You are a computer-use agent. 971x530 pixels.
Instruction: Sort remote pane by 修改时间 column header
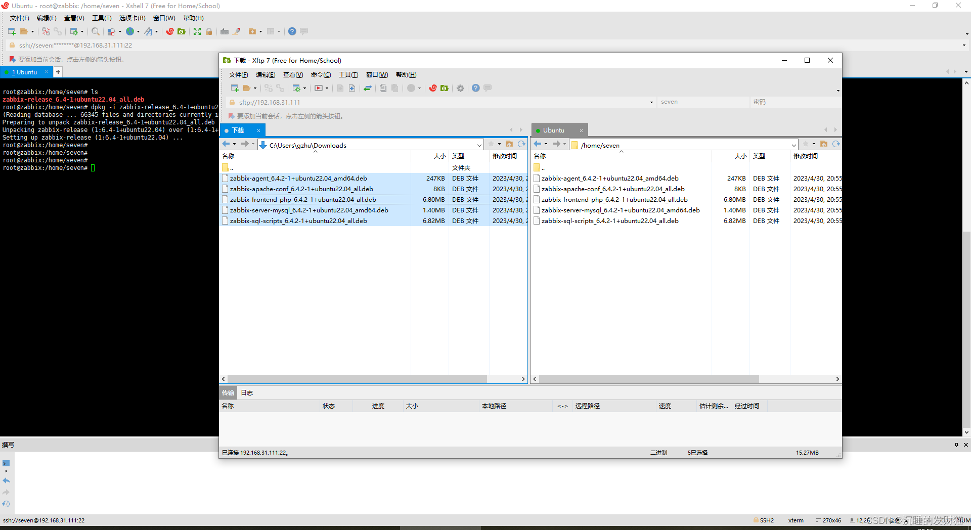pyautogui.click(x=815, y=156)
